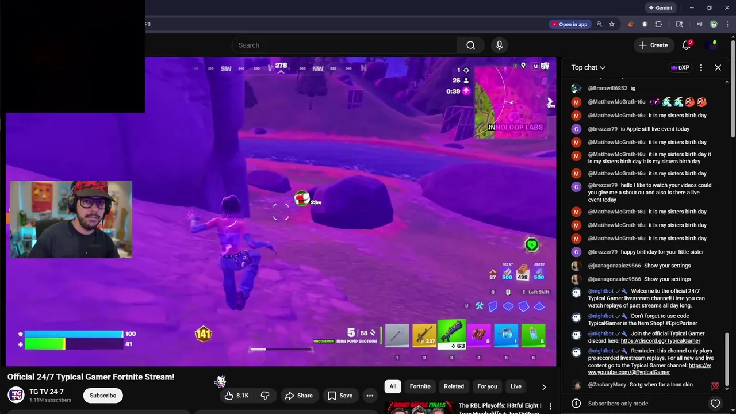Click the YouTube search field
This screenshot has width=736, height=414.
click(x=345, y=45)
